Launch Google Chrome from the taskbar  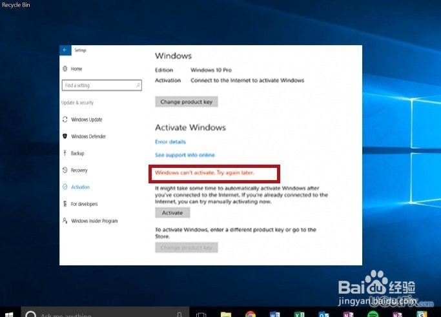pos(251,314)
